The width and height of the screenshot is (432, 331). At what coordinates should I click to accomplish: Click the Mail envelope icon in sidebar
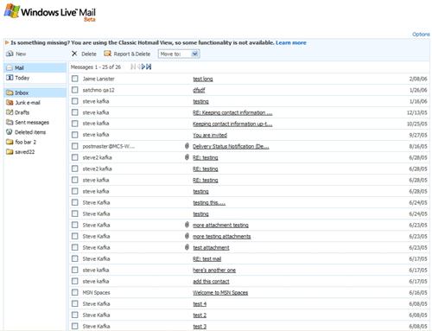10,67
